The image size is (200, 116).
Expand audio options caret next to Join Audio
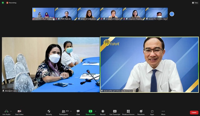pos(11,111)
